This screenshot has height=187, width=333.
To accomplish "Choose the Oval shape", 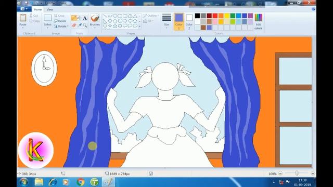I will coord(115,16).
